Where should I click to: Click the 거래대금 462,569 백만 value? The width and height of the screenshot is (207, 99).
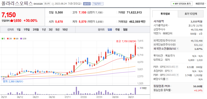137,22
